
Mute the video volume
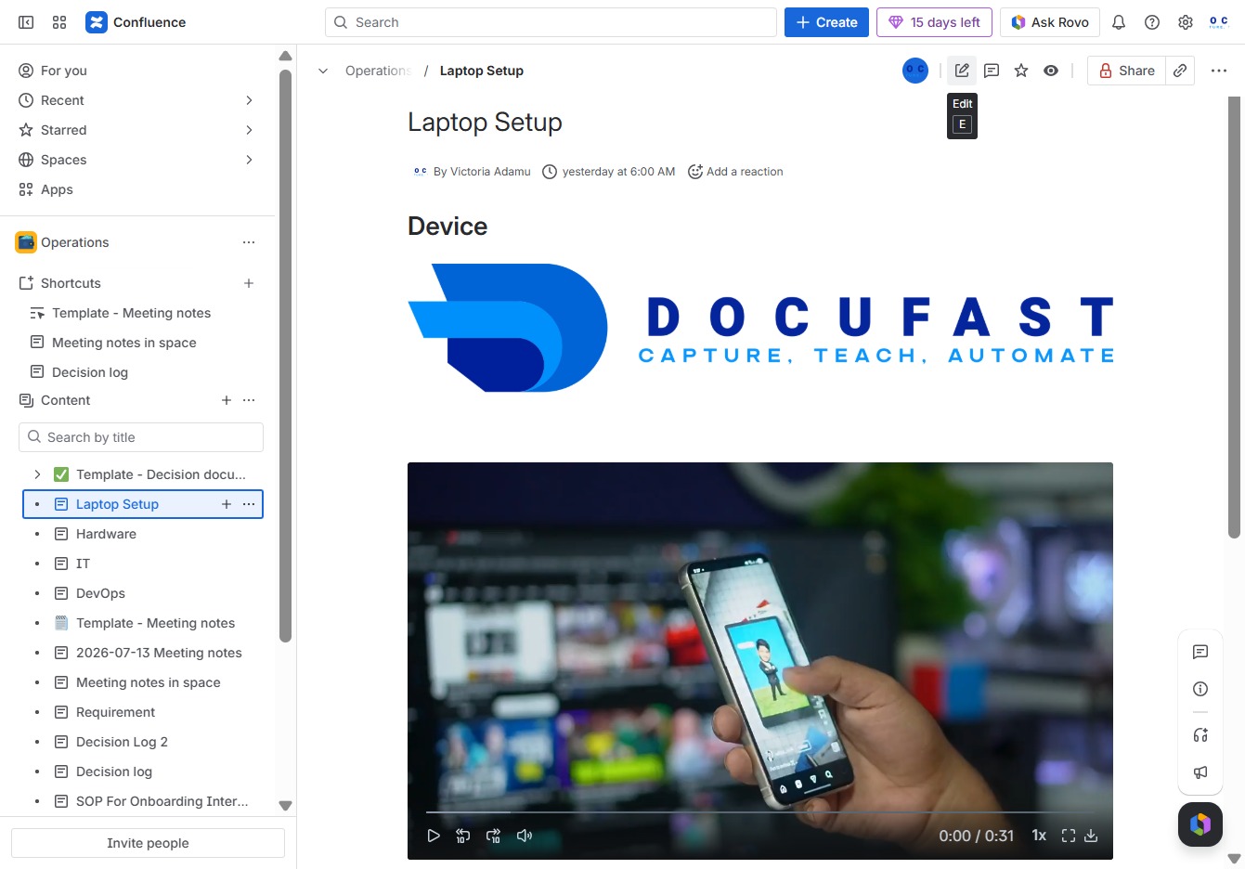[525, 836]
